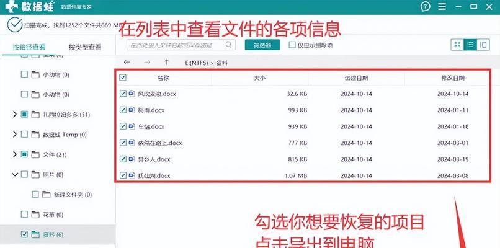Viewport: 500px width, 248px height.
Task: Uncheck the 风吹麦浪.docx checkbox
Action: pyautogui.click(x=123, y=94)
